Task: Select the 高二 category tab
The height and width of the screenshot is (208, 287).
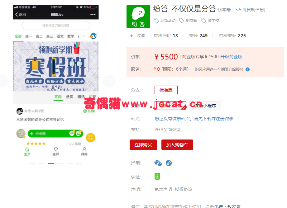Action: click(39, 36)
